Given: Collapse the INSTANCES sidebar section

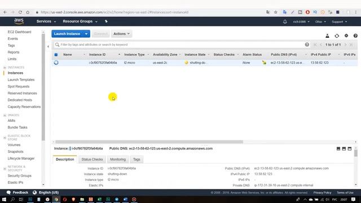Looking at the screenshot, I should (5, 68).
